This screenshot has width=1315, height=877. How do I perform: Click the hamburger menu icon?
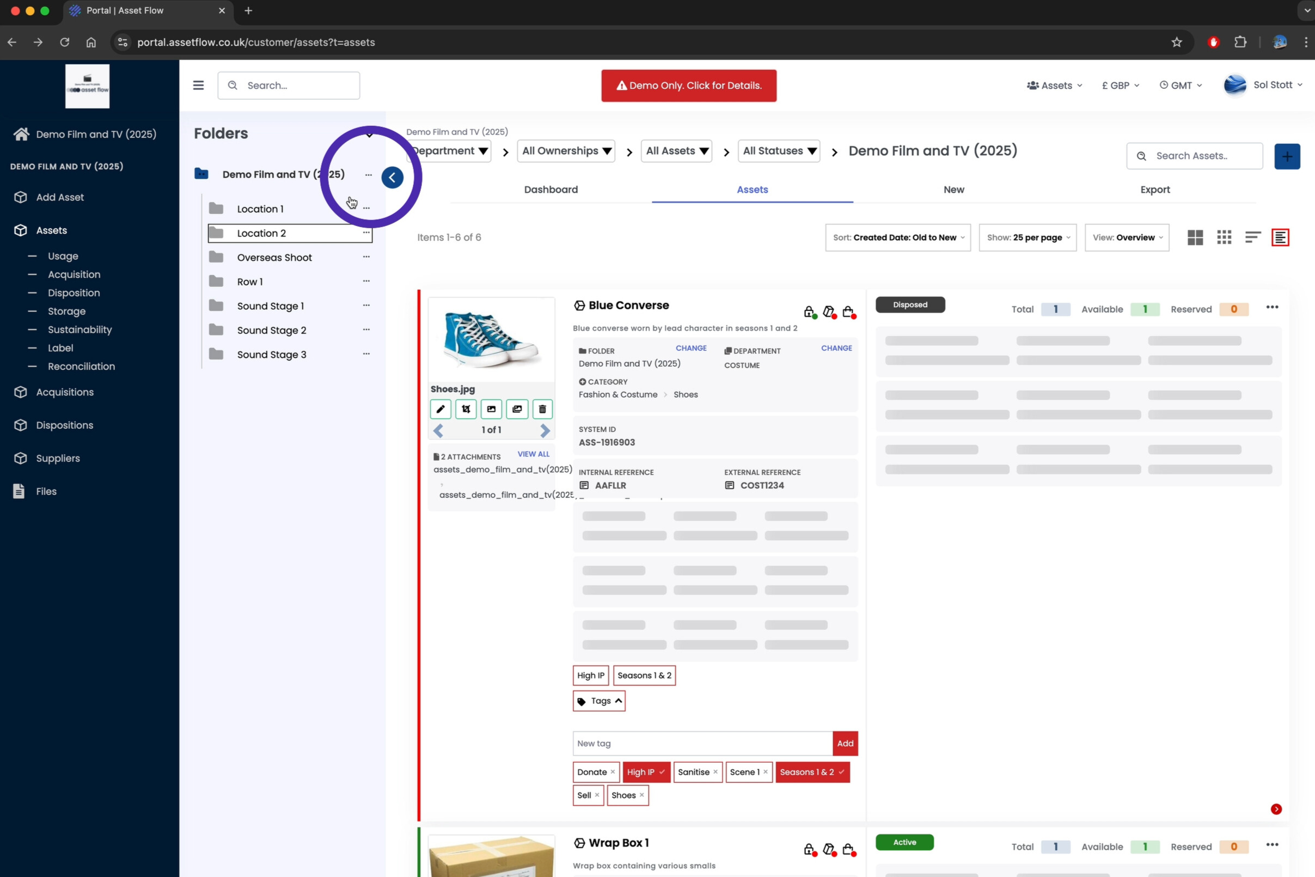point(198,85)
